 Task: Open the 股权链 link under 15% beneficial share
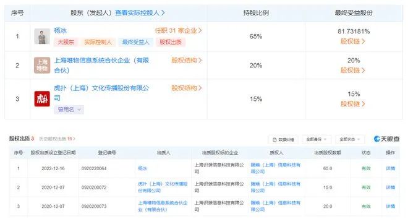pyautogui.click(x=353, y=104)
